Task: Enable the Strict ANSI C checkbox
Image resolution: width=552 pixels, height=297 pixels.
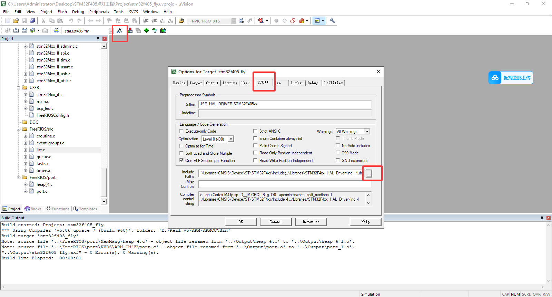Action: click(x=255, y=131)
